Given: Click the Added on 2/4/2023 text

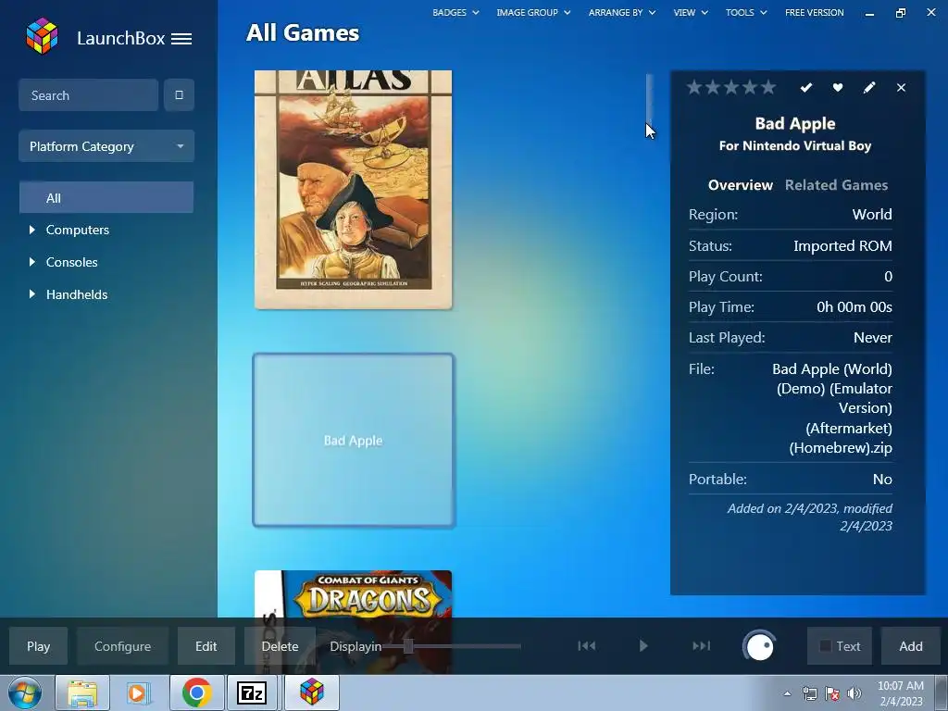Looking at the screenshot, I should tap(809, 517).
